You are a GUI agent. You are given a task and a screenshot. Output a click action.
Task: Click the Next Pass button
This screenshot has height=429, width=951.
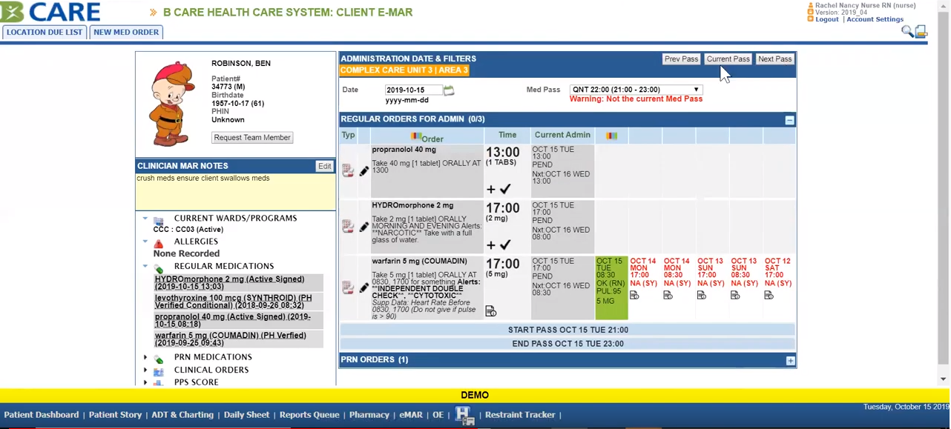pos(774,59)
